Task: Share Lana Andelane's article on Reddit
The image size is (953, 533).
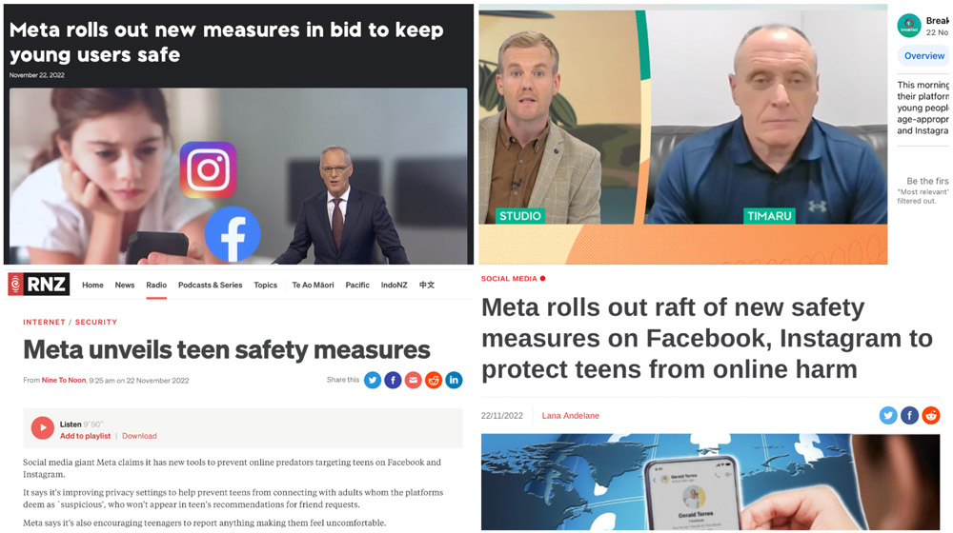Action: (x=930, y=415)
